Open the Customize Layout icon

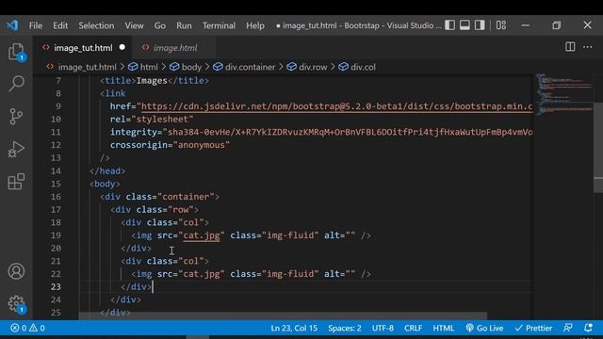(x=500, y=25)
